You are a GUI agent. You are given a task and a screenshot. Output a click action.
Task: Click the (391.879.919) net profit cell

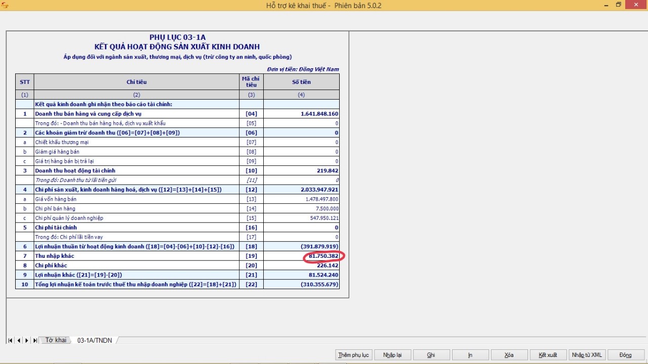(x=301, y=247)
